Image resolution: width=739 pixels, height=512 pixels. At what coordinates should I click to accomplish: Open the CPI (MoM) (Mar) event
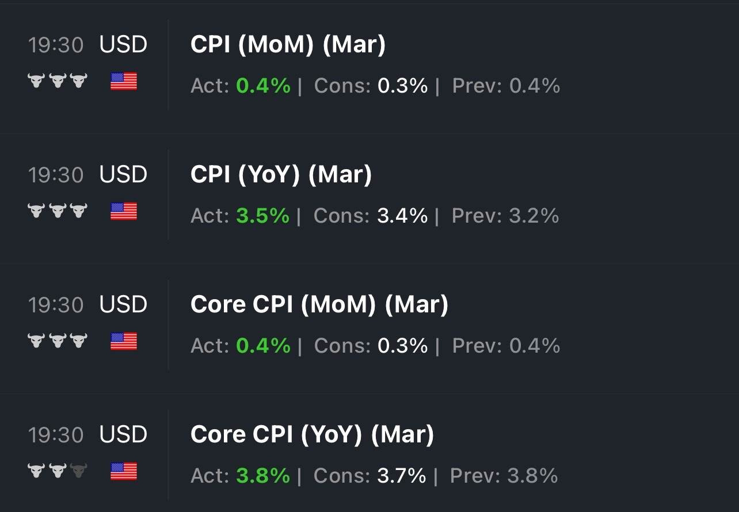pyautogui.click(x=288, y=44)
